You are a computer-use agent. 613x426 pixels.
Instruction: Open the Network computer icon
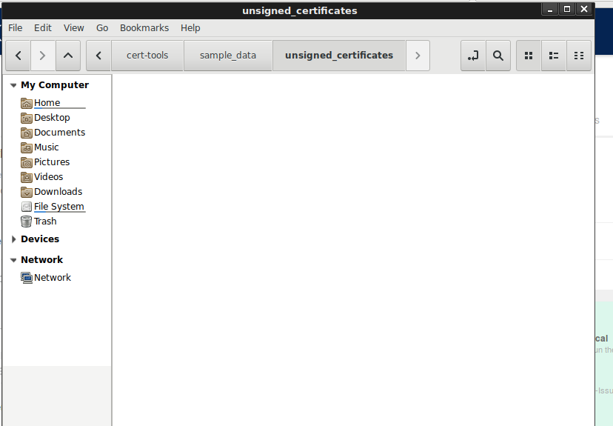point(26,278)
